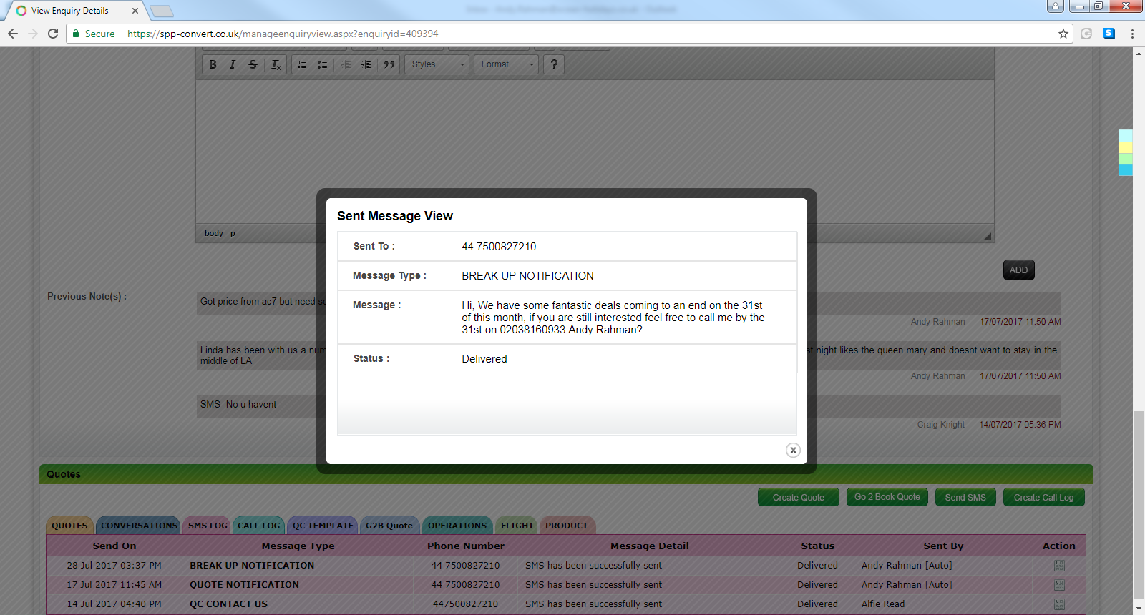Click the ADD note button
This screenshot has height=615, width=1145.
[x=1018, y=270]
